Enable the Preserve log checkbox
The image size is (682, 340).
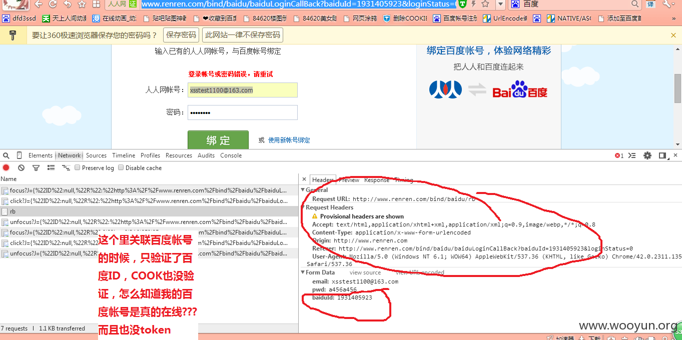coord(78,168)
